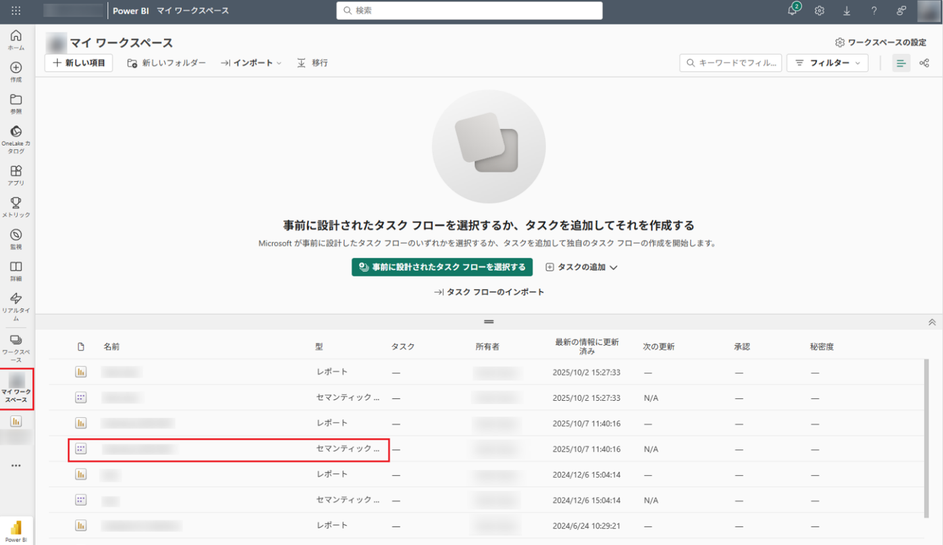
Task: Open the notifications bell in the header
Action: (x=792, y=11)
